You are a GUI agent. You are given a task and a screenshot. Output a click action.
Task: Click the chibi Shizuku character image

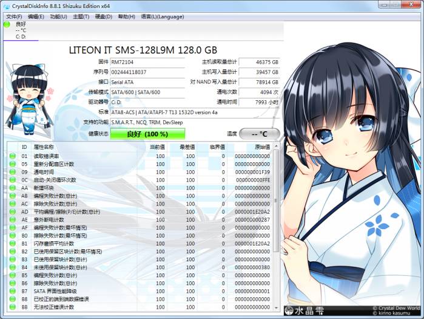tap(29, 99)
